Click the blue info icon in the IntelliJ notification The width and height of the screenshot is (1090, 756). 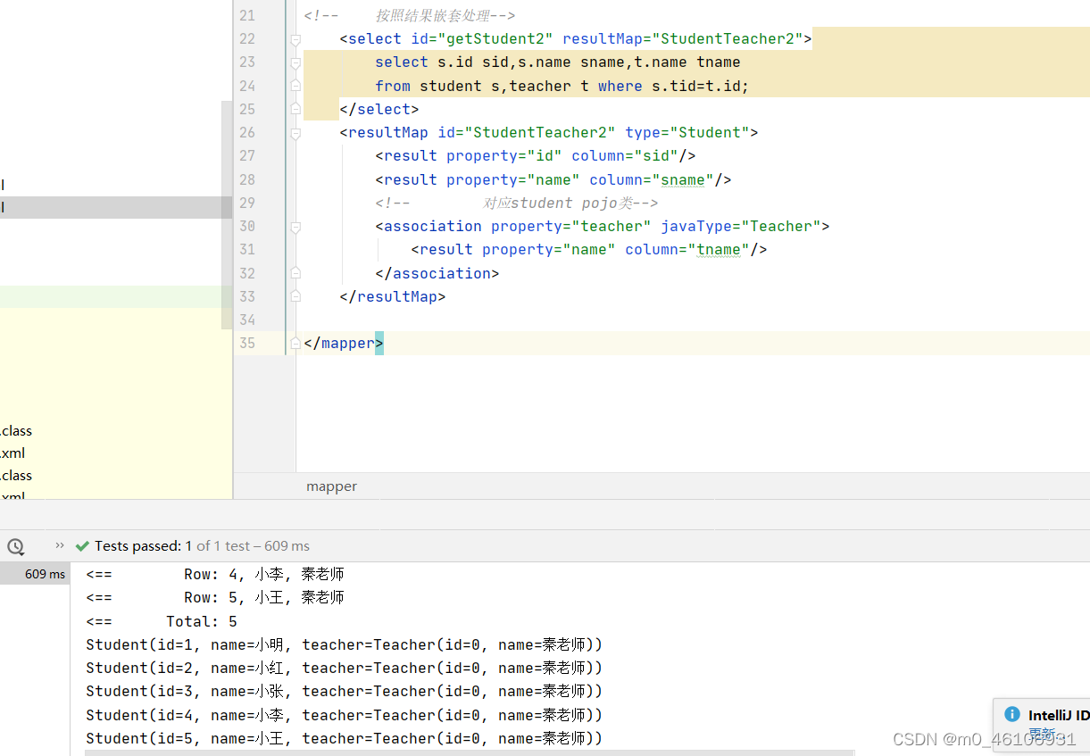click(1012, 714)
